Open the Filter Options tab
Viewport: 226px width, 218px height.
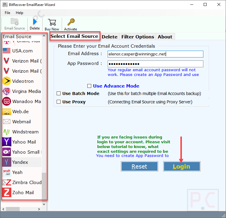pos(138,37)
